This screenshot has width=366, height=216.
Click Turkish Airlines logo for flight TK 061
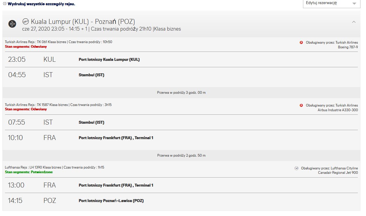[x=301, y=43]
